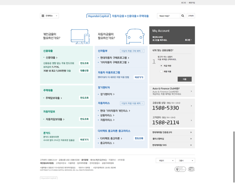235x183 pixels.
Task: Open 이달의 특별 구매 혜택 button
Action: (x=132, y=51)
